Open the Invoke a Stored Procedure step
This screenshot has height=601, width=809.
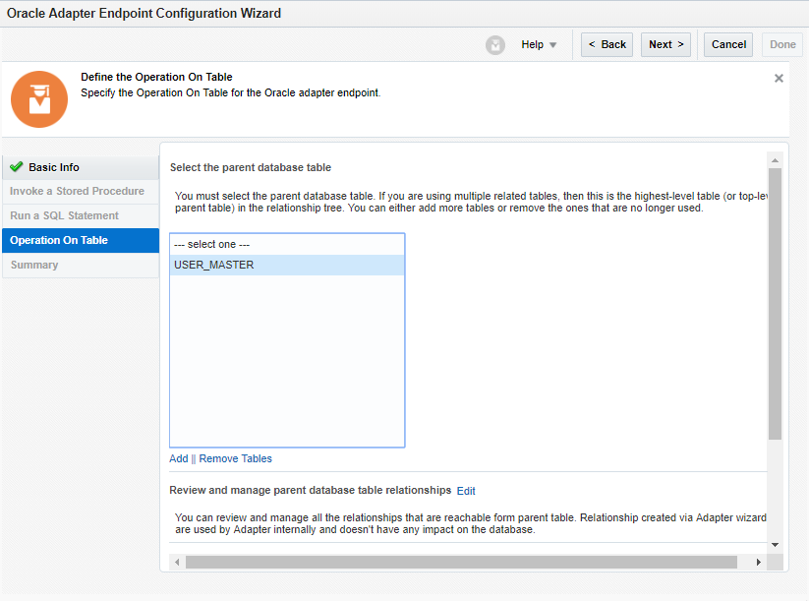click(x=81, y=192)
